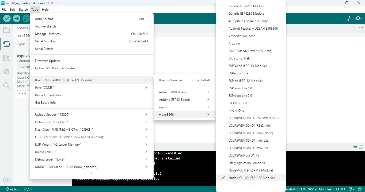Click the boards search input field
Image resolution: width=365 pixels, height=192 pixels.
23,35
